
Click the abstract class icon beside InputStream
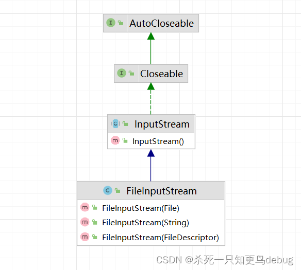tap(115, 124)
